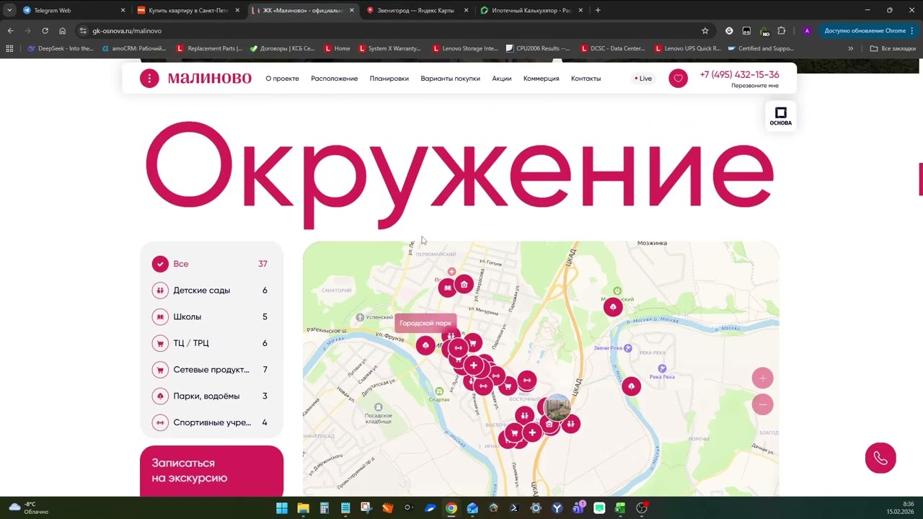Open the Акции menu item
923x519 pixels.
(502, 79)
